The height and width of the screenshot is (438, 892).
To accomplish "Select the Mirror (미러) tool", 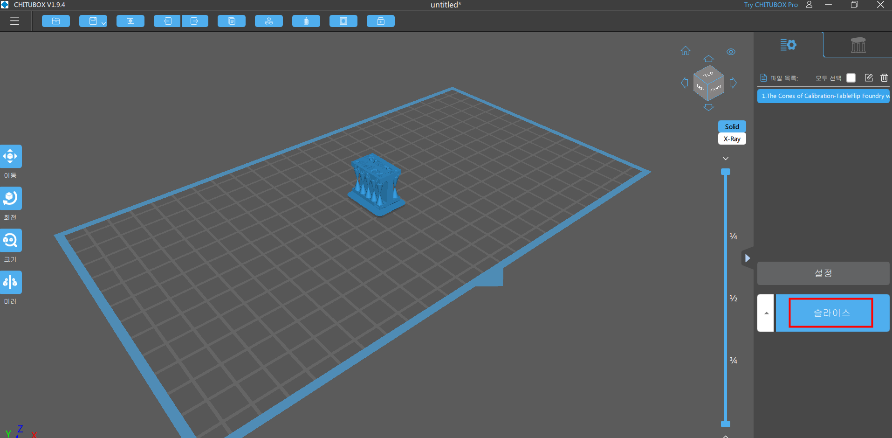I will (10, 283).
